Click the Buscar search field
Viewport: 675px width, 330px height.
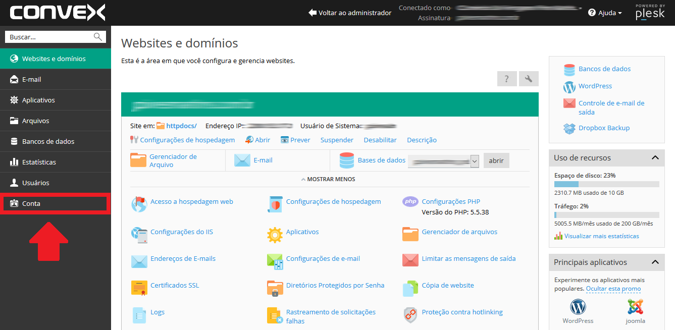56,37
